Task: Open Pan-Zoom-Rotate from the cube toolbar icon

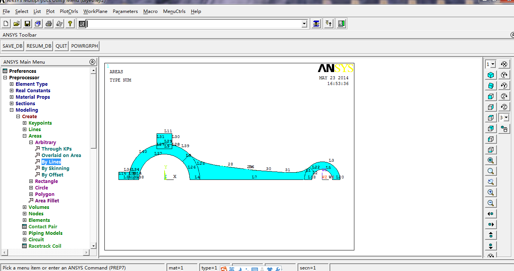Action: pos(38,24)
